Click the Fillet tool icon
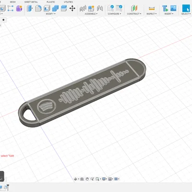192x192 pixels. (38, 8)
